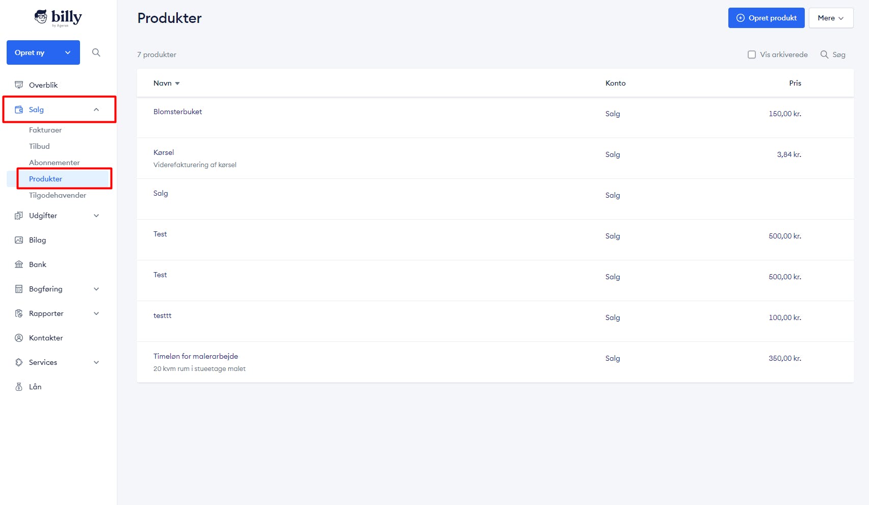Click the Pris column header
This screenshot has height=505, width=869.
pyautogui.click(x=795, y=83)
